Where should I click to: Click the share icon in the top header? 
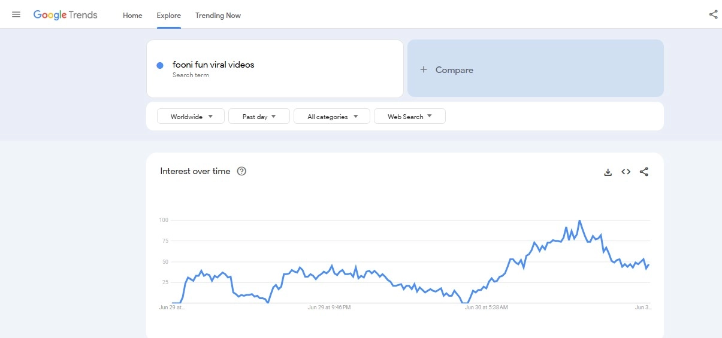pyautogui.click(x=713, y=15)
